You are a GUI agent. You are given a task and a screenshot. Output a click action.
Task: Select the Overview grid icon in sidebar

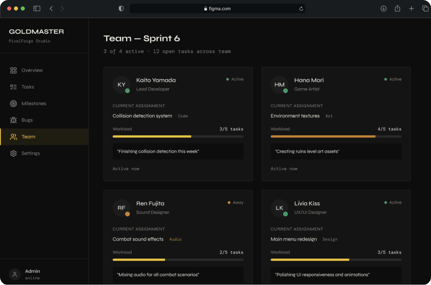[x=14, y=70]
